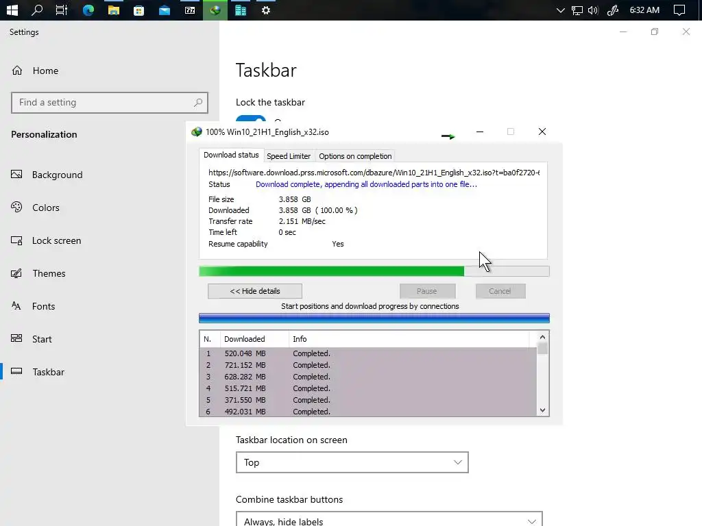Open volume control tray icon

[x=593, y=10]
